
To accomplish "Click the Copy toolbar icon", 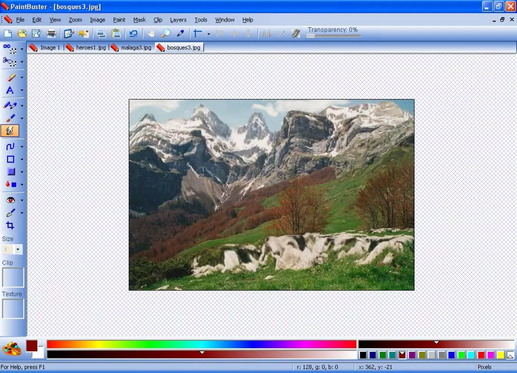I will [x=101, y=34].
